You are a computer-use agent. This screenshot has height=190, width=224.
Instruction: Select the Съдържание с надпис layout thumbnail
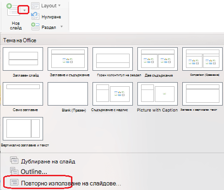(113, 94)
